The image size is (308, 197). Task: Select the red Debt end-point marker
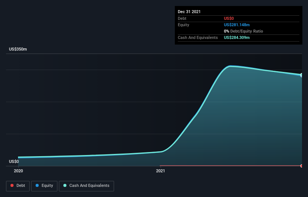(x=302, y=166)
